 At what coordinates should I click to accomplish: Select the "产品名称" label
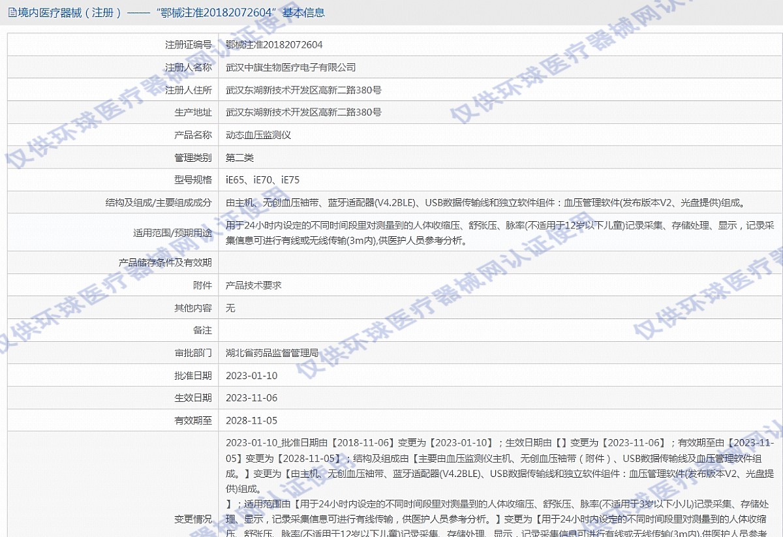pos(193,135)
